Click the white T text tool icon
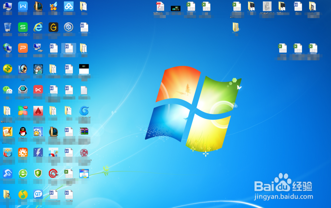Viewport: 331px width, 208px height. [53, 152]
